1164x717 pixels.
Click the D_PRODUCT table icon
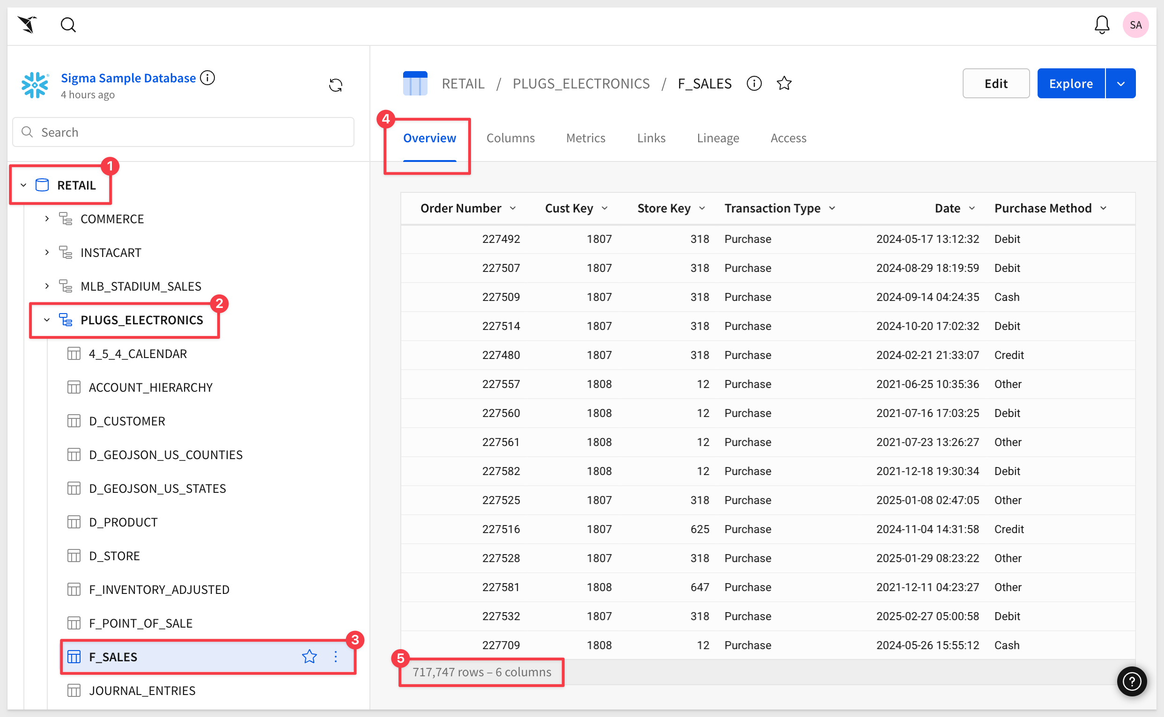coord(74,522)
